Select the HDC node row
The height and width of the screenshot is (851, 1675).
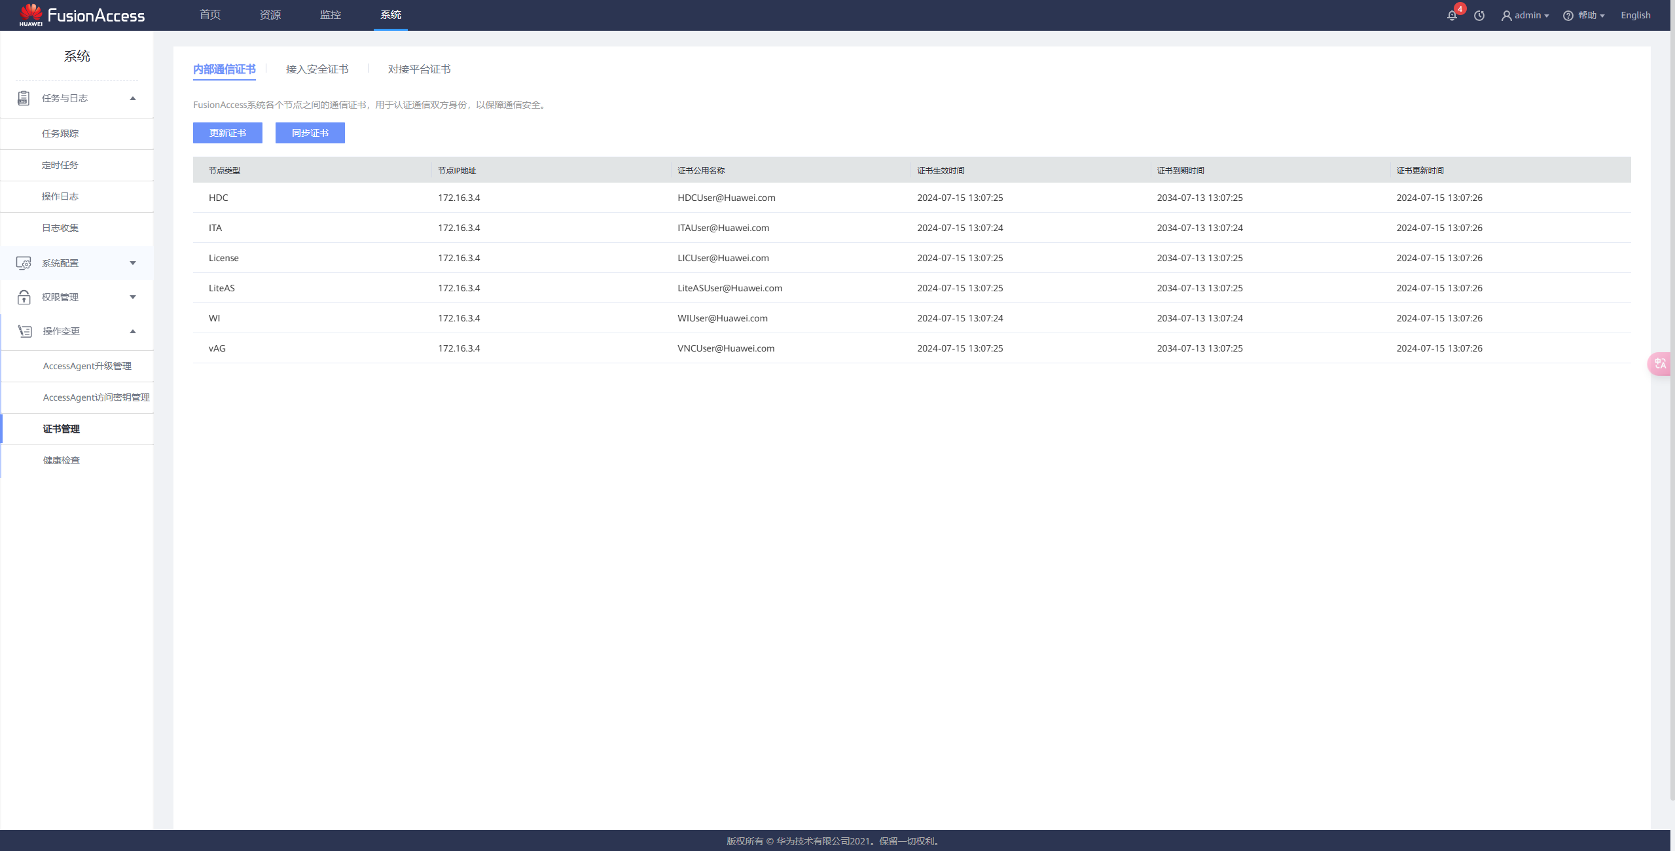point(912,198)
